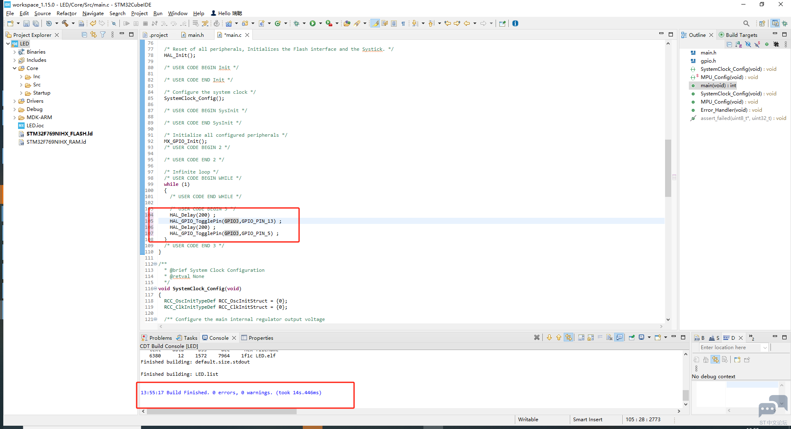Toggle Show Whitespace Characters pilcrow icon

click(x=403, y=23)
